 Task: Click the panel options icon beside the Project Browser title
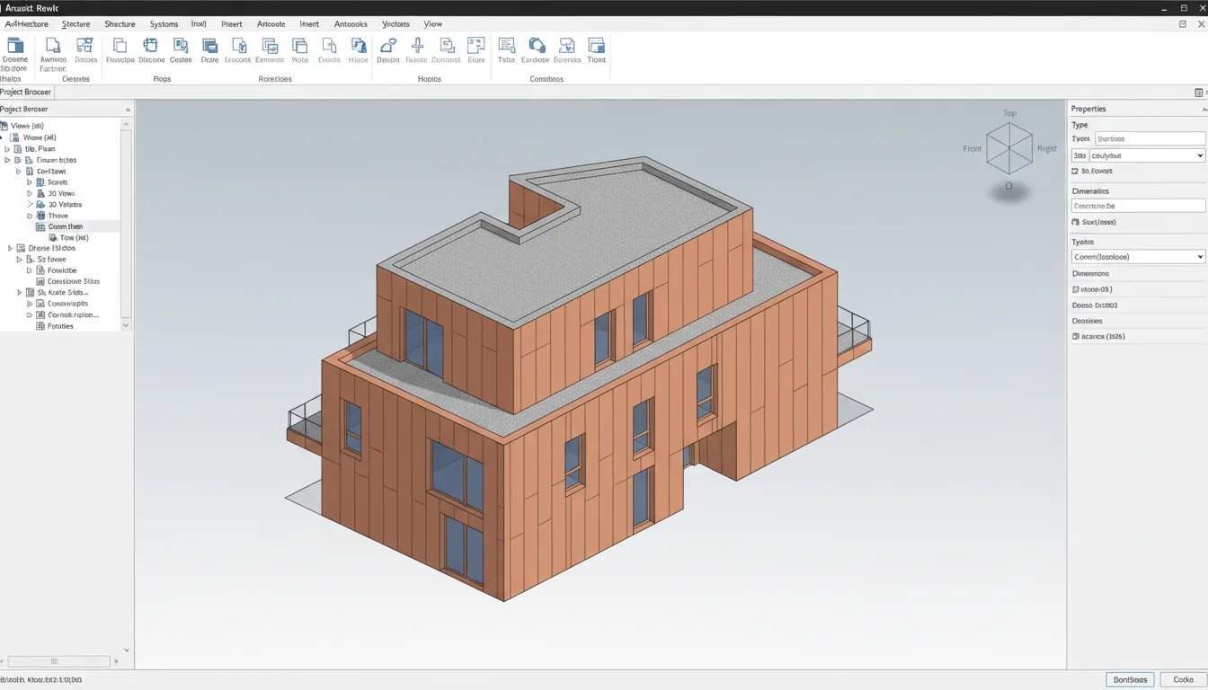(x=128, y=109)
